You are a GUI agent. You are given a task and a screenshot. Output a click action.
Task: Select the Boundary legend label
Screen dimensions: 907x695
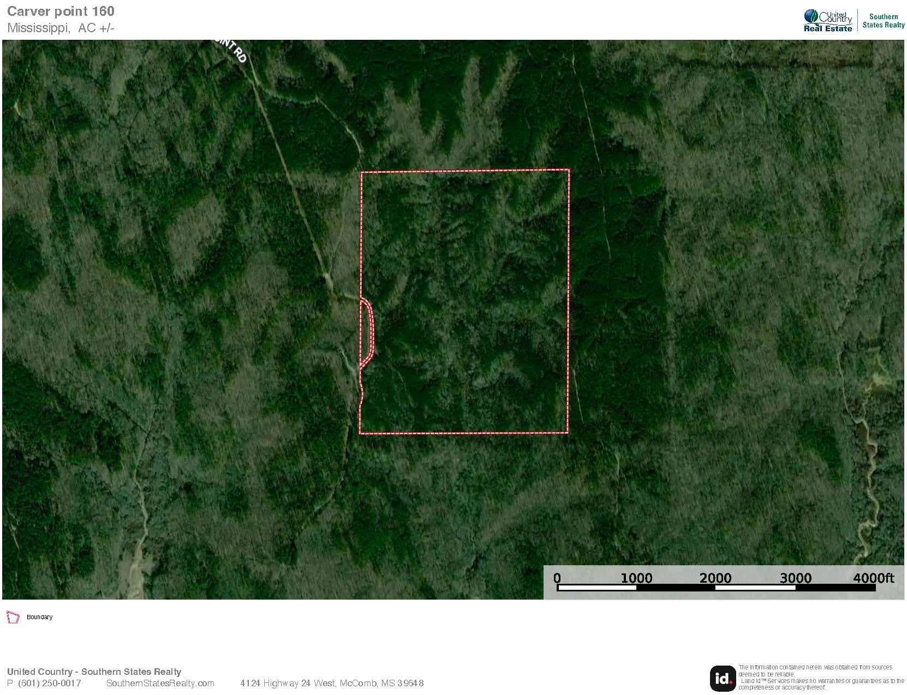coord(40,617)
